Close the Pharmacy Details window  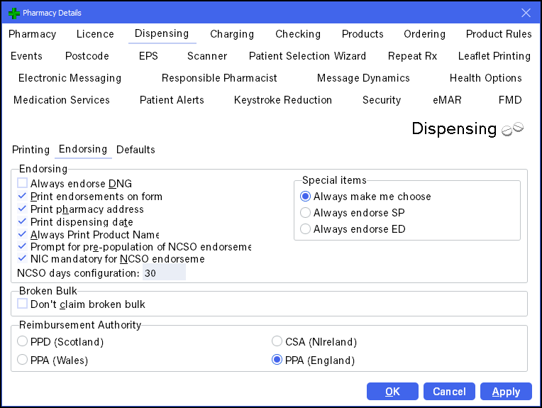526,13
